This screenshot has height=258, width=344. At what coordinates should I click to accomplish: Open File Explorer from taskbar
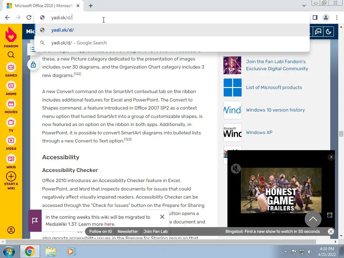51,251
